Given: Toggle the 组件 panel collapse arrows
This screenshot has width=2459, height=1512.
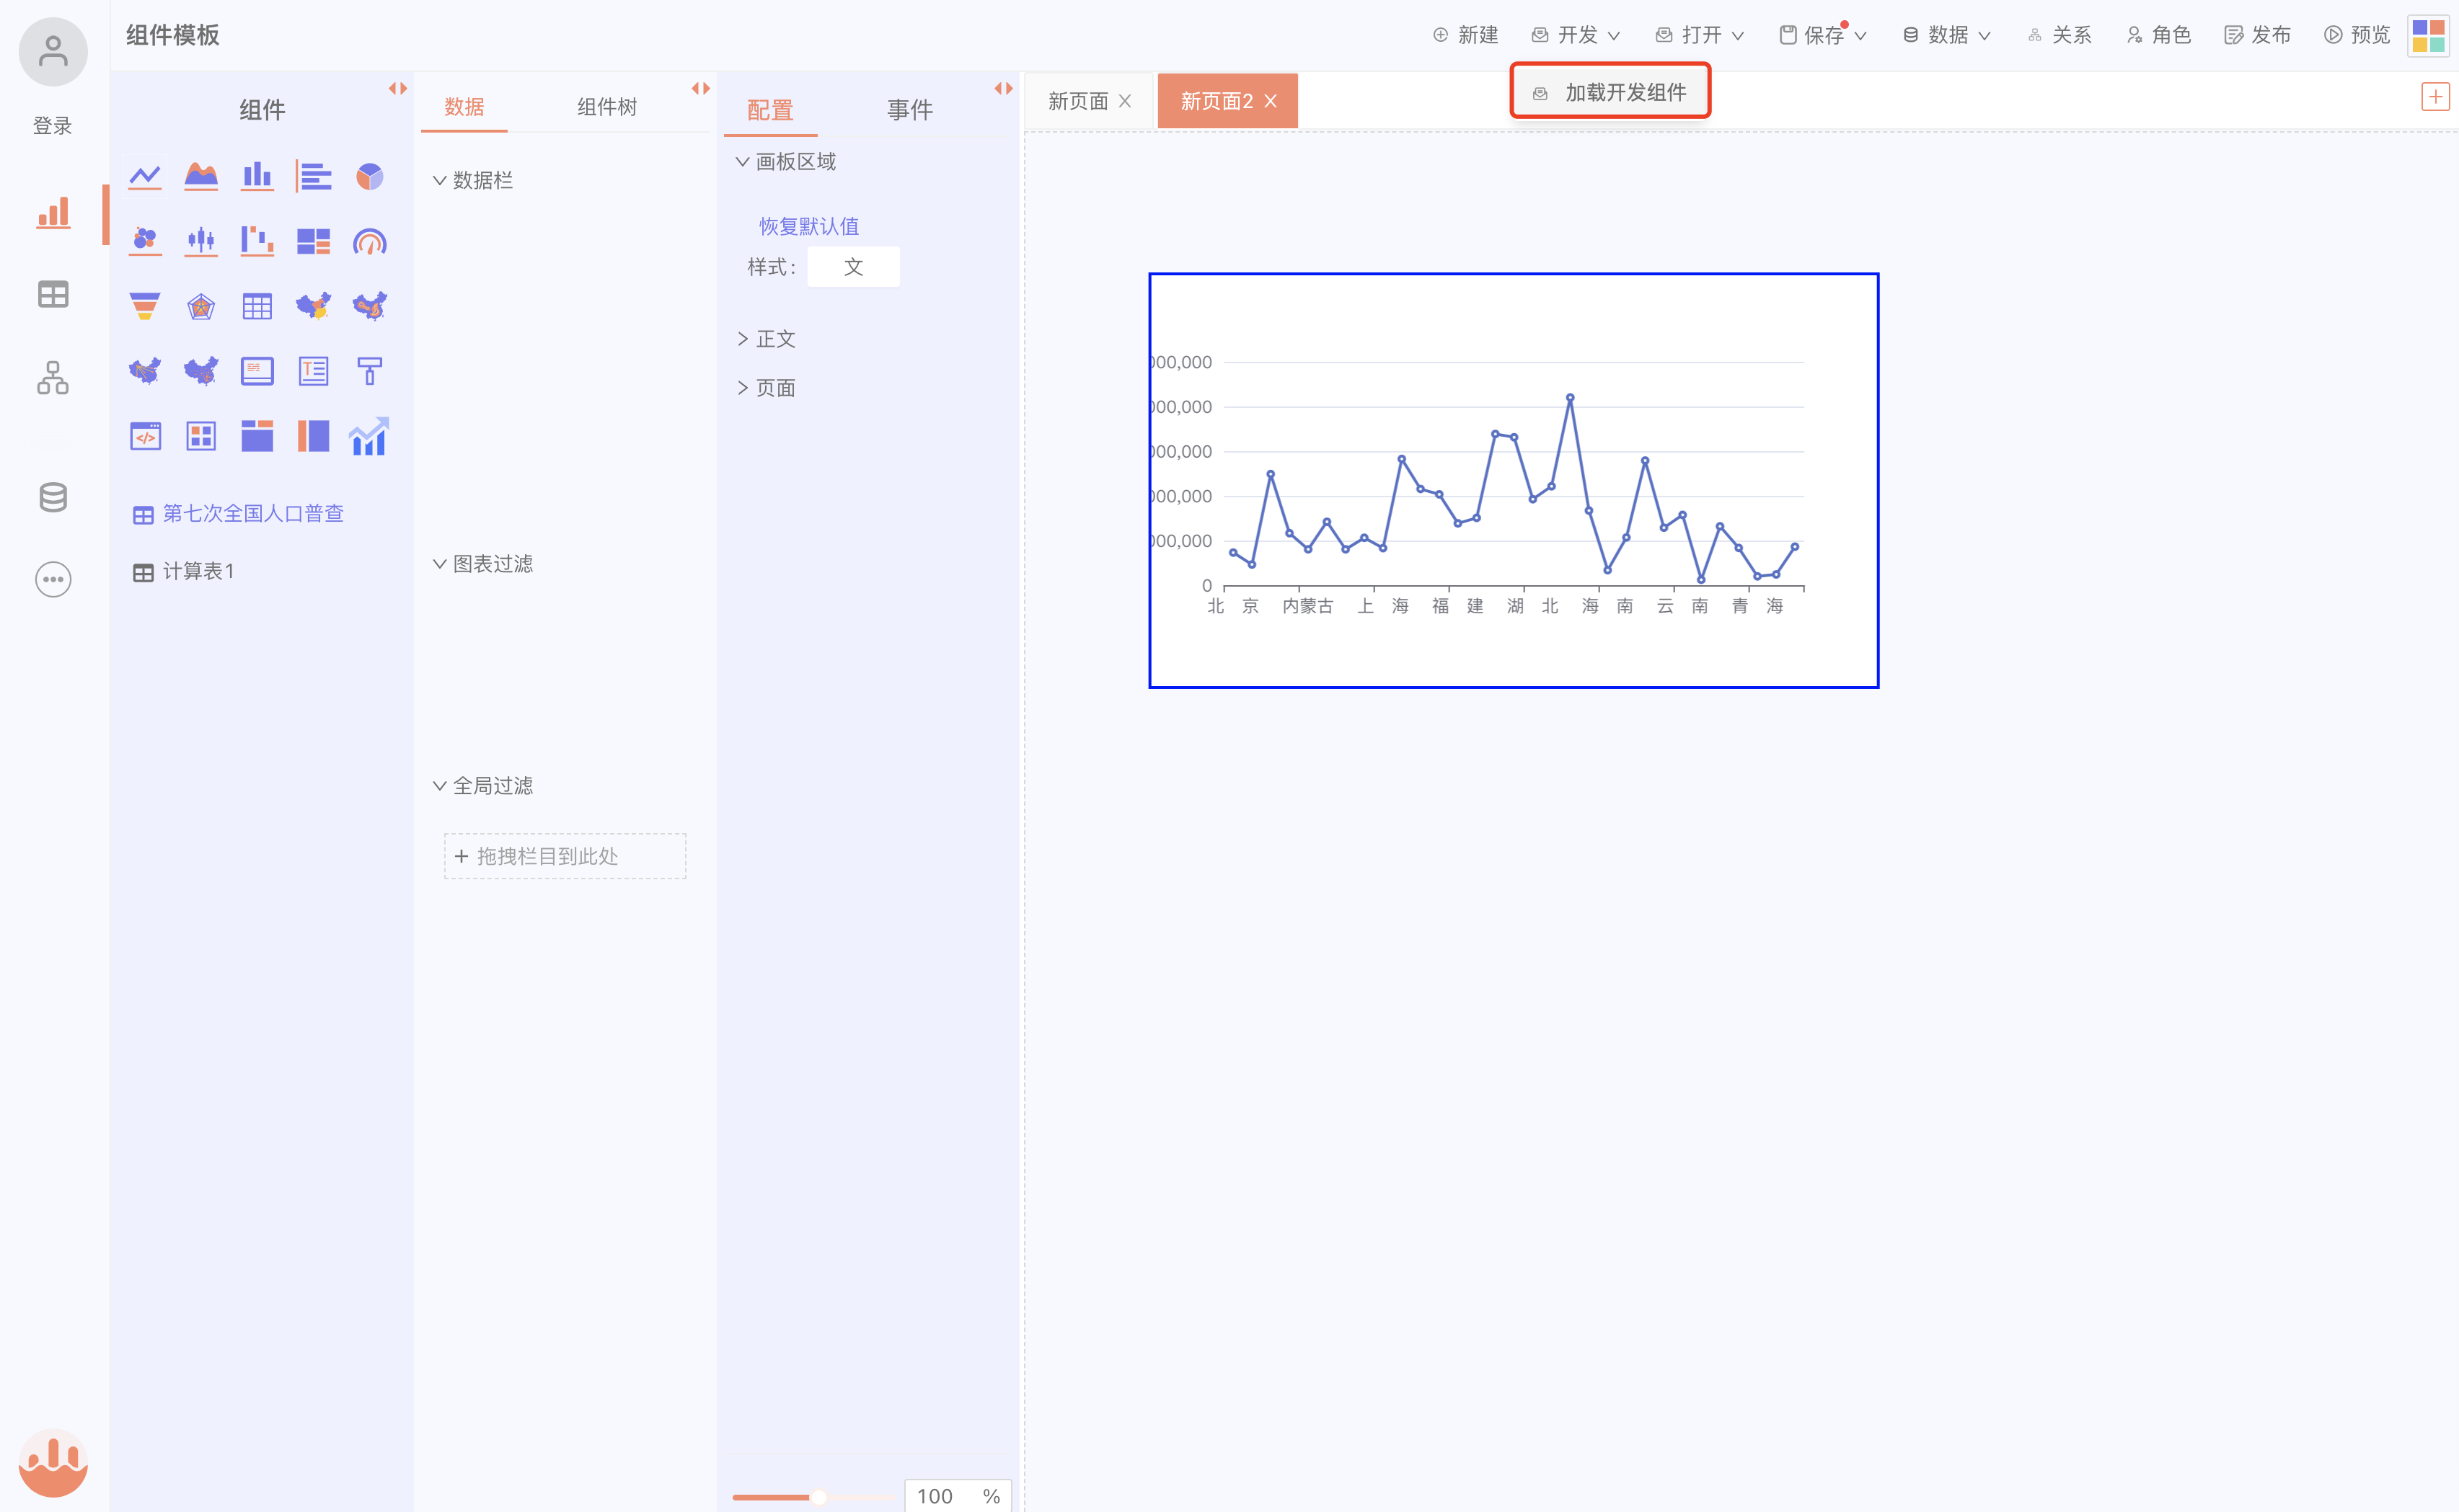Looking at the screenshot, I should (398, 89).
